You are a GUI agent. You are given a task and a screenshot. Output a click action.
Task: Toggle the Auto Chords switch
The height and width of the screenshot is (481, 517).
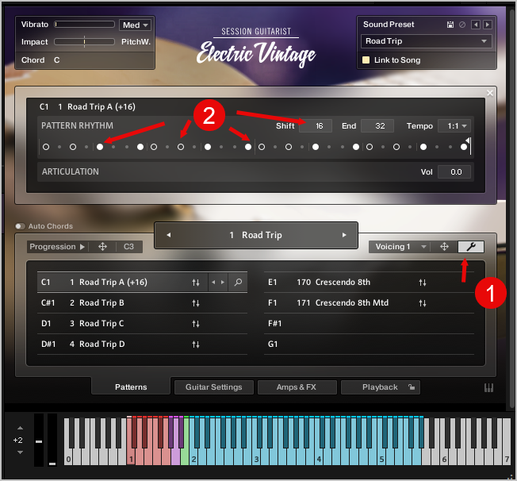(20, 226)
